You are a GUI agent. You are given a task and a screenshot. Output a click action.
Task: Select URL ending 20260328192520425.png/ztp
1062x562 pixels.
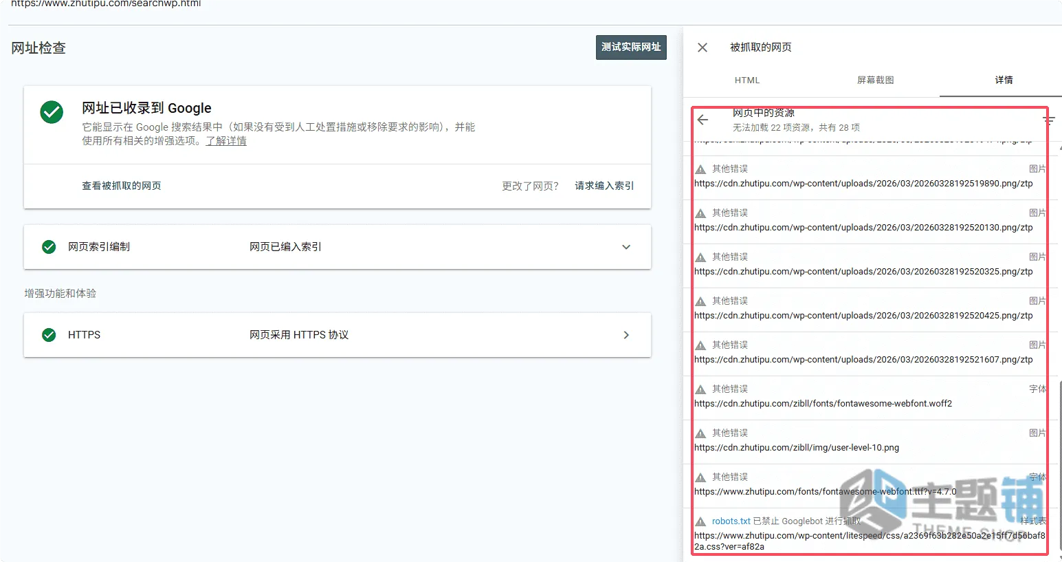tap(863, 316)
